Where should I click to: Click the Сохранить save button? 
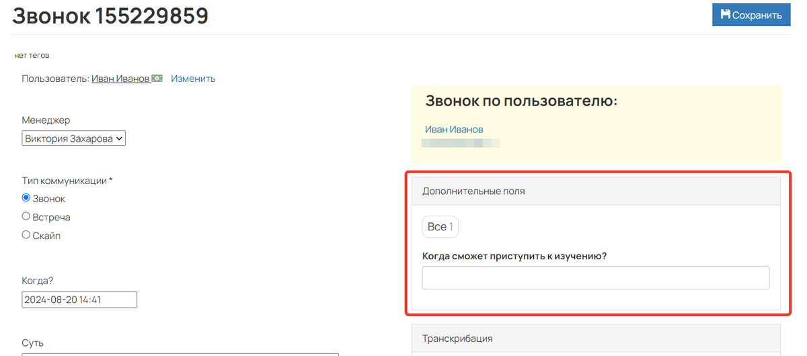pos(750,15)
